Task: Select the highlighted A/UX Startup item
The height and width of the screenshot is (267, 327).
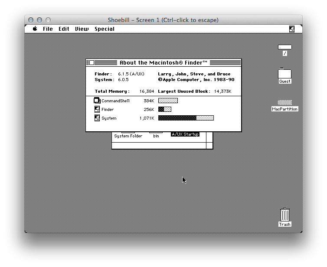Action: 185,134
